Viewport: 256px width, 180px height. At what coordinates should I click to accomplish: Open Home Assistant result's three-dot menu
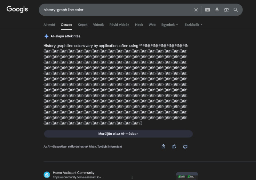tap(132, 177)
